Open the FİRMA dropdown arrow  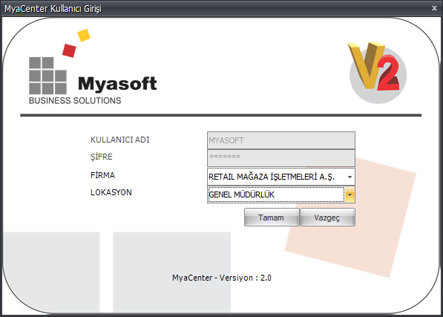click(x=350, y=177)
